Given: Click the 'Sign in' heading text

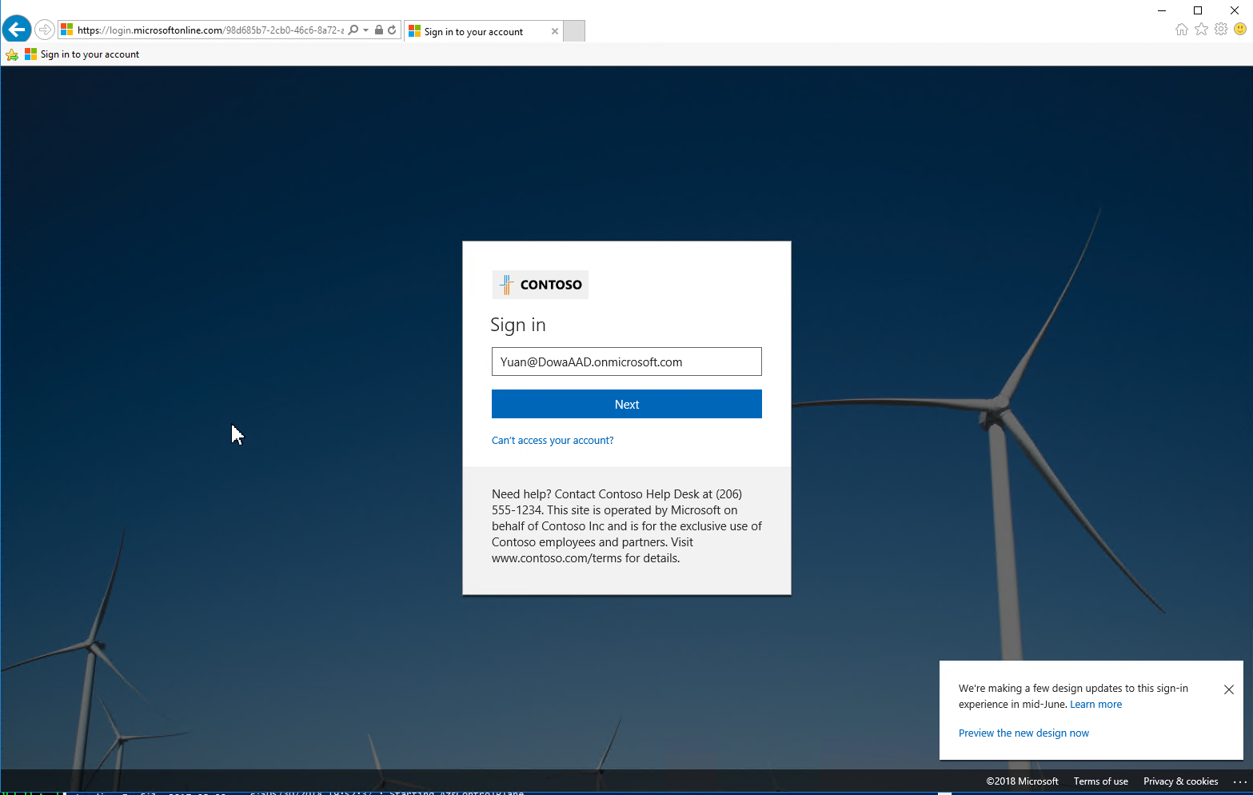Looking at the screenshot, I should [x=518, y=325].
